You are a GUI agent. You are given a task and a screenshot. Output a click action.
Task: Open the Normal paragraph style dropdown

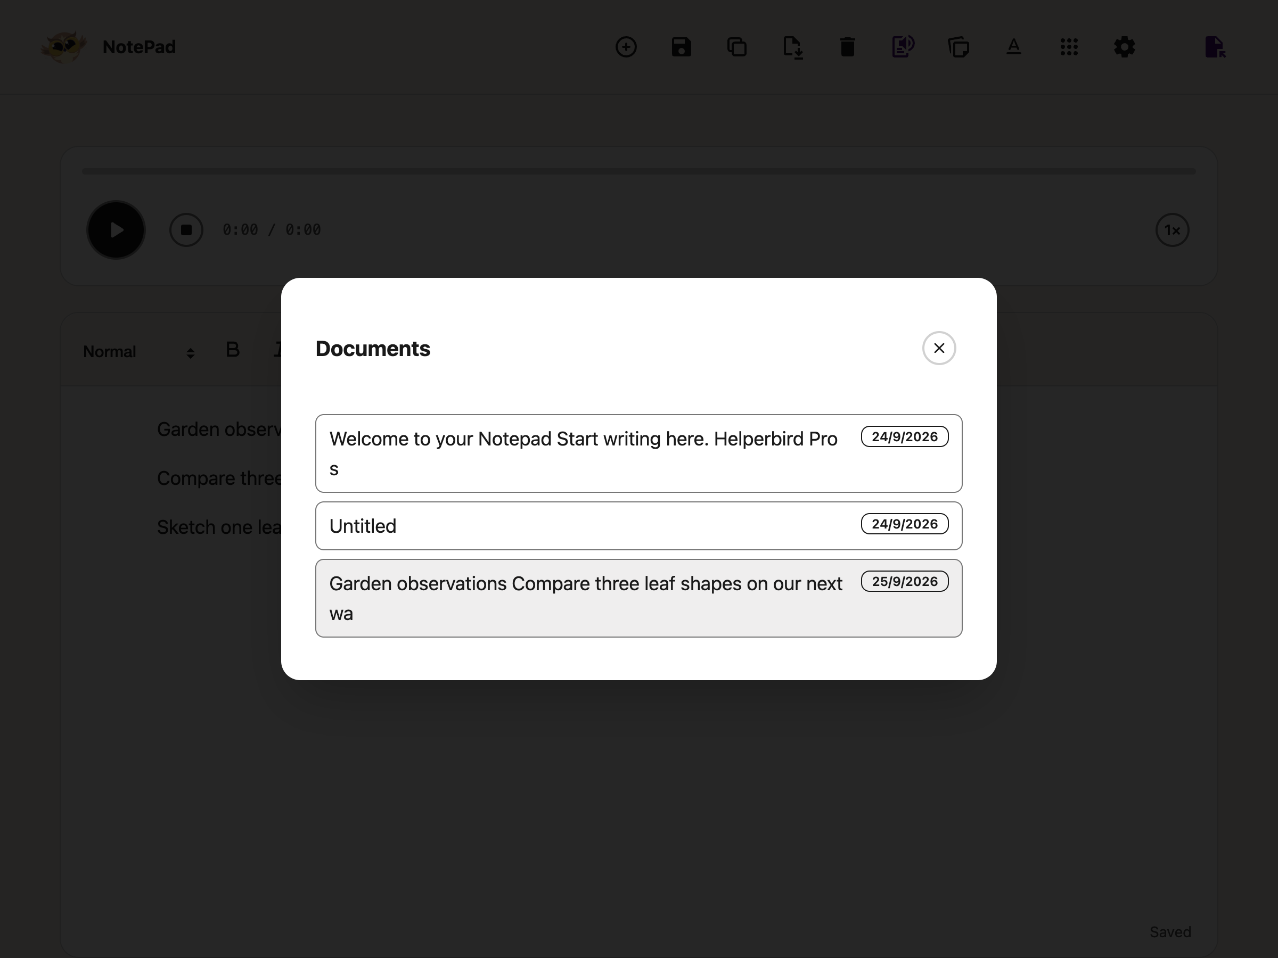138,352
